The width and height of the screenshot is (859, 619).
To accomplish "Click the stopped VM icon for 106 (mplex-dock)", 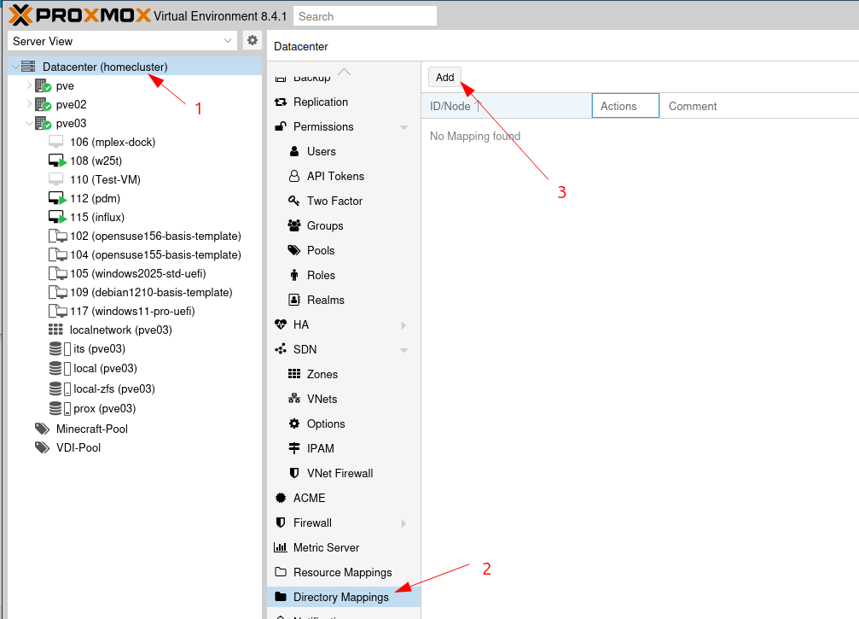I will 56,142.
